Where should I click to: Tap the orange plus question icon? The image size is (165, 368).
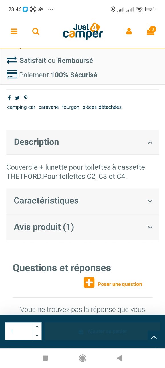[89, 283]
